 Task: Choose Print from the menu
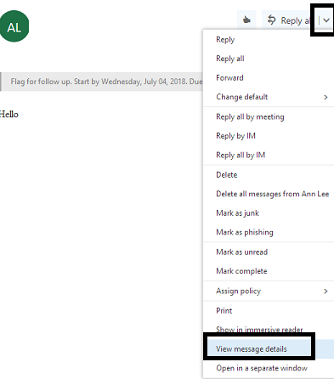[x=269, y=311]
